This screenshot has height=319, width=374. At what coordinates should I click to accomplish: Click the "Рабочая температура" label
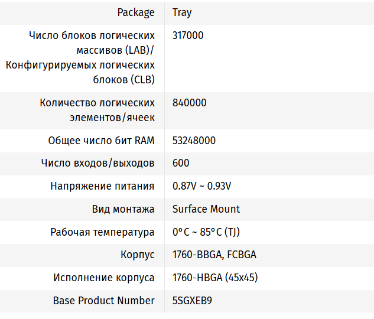click(103, 232)
